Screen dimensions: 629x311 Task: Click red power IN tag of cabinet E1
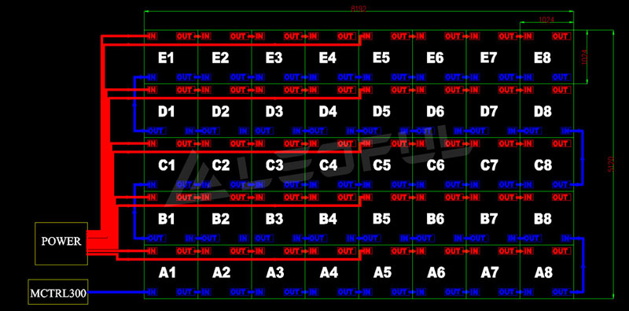coord(152,36)
